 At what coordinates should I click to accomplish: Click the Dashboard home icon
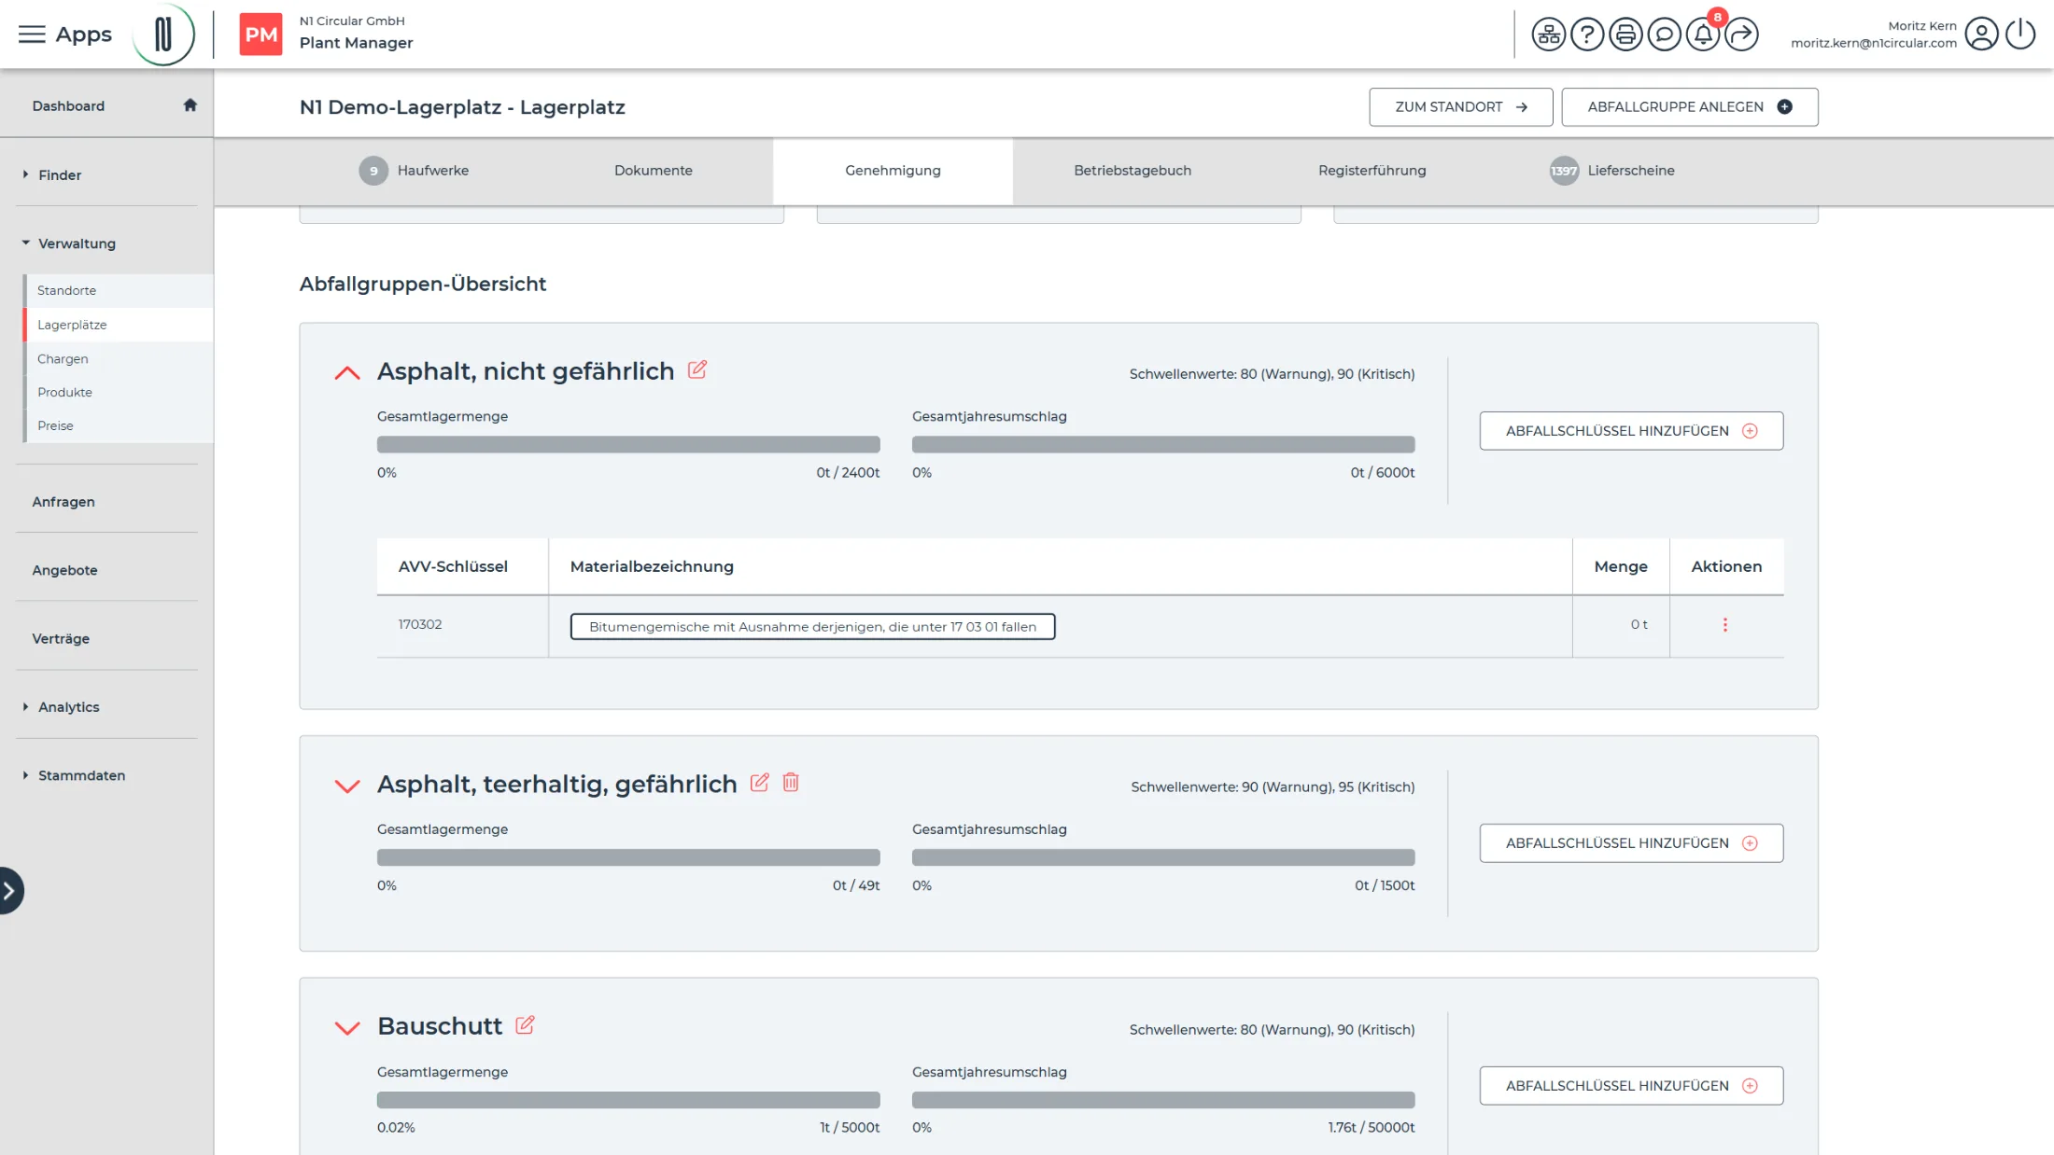[x=190, y=105]
